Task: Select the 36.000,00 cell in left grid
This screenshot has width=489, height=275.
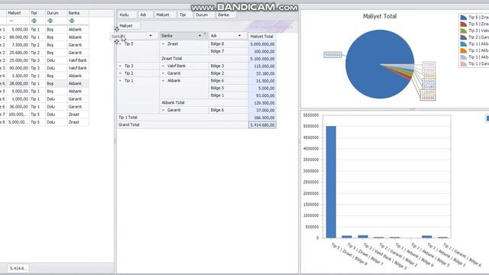Action: pos(18,107)
